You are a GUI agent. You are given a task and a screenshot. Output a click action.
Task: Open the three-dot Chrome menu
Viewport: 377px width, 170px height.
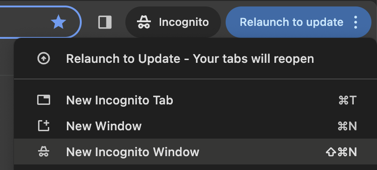point(356,22)
